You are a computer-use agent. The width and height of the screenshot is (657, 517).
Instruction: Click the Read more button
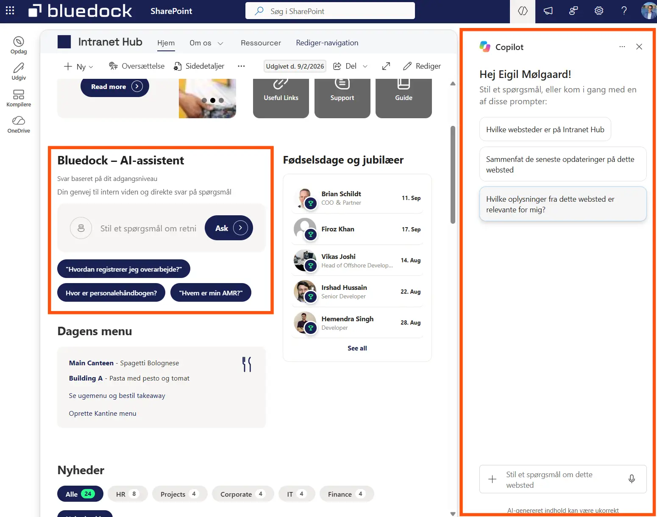(115, 86)
